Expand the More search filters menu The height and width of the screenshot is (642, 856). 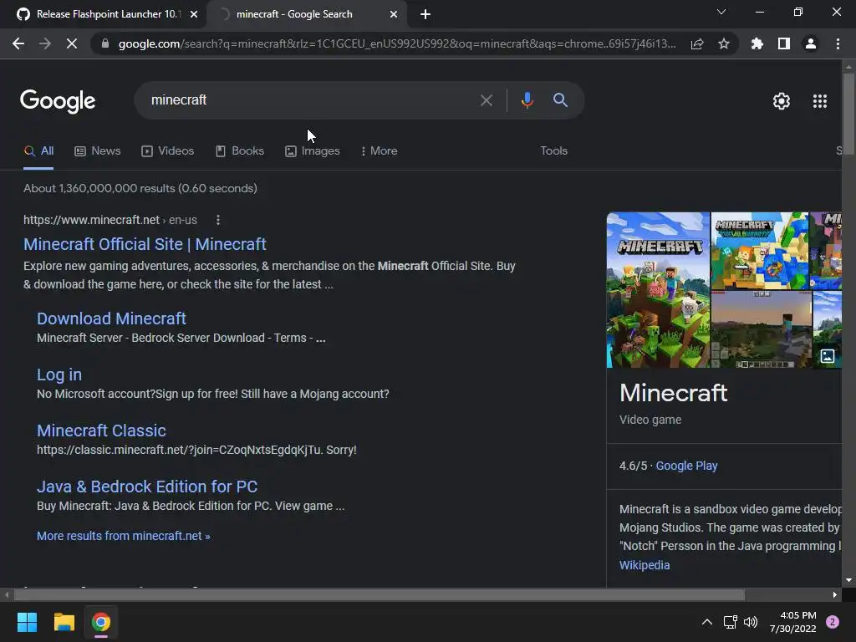click(x=379, y=151)
